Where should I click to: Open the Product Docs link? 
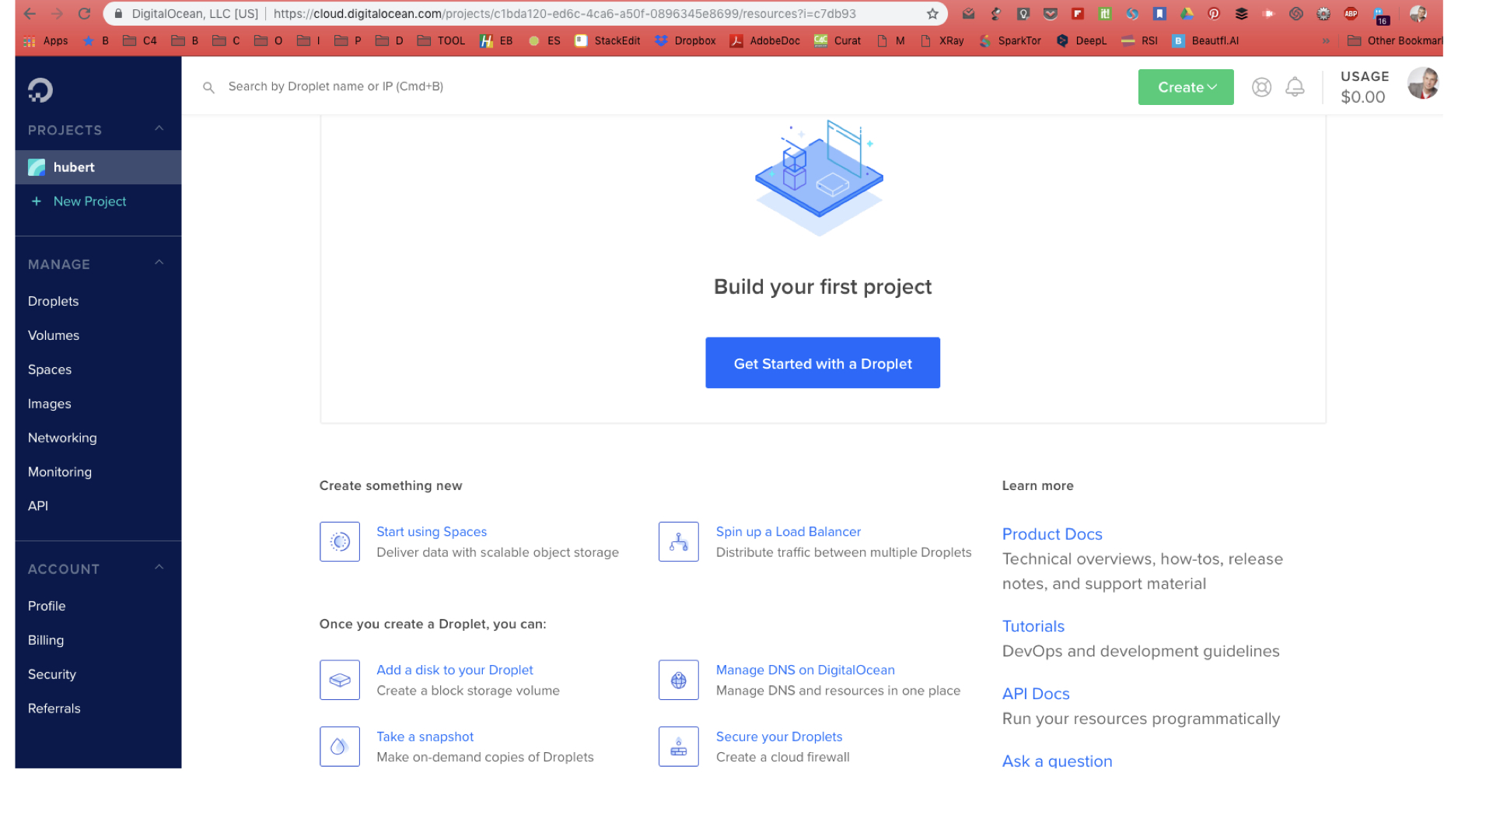pyautogui.click(x=1052, y=534)
